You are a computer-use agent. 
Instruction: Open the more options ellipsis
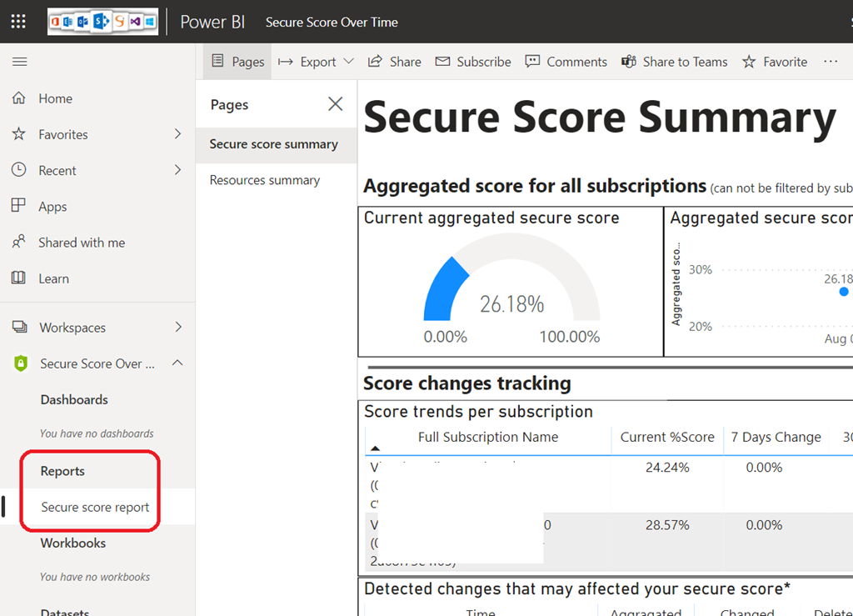tap(830, 62)
